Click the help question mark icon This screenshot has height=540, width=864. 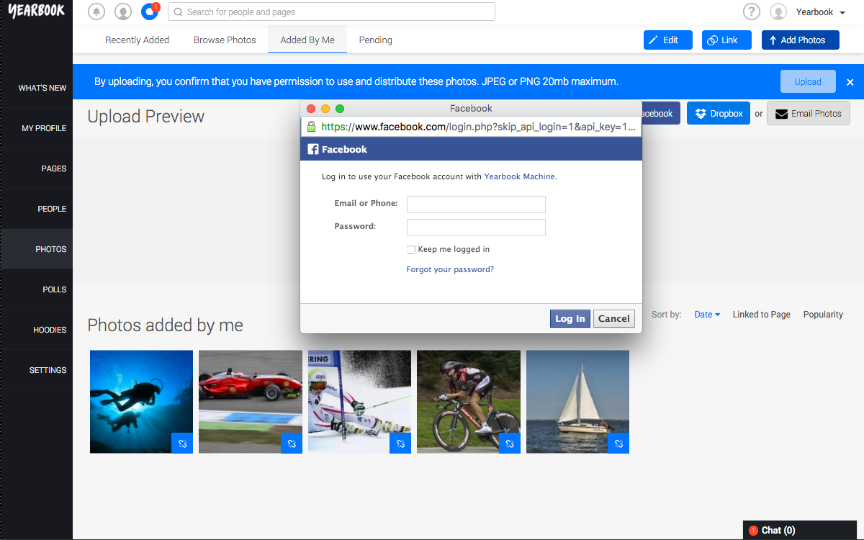pyautogui.click(x=752, y=12)
